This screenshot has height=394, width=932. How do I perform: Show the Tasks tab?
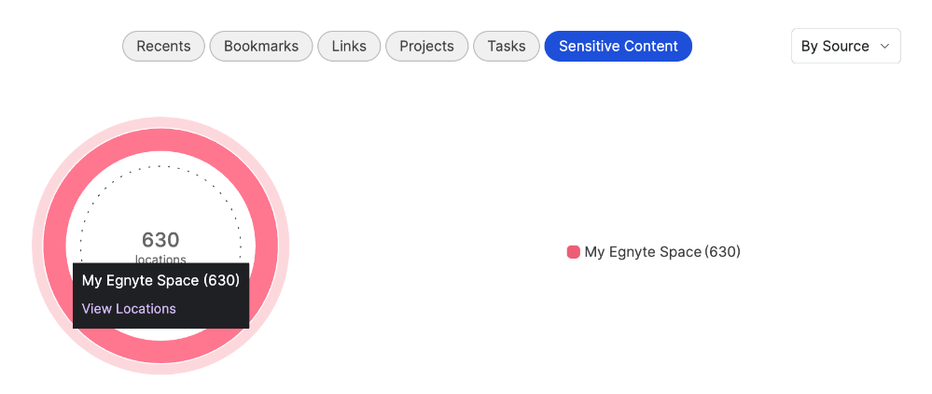click(507, 46)
